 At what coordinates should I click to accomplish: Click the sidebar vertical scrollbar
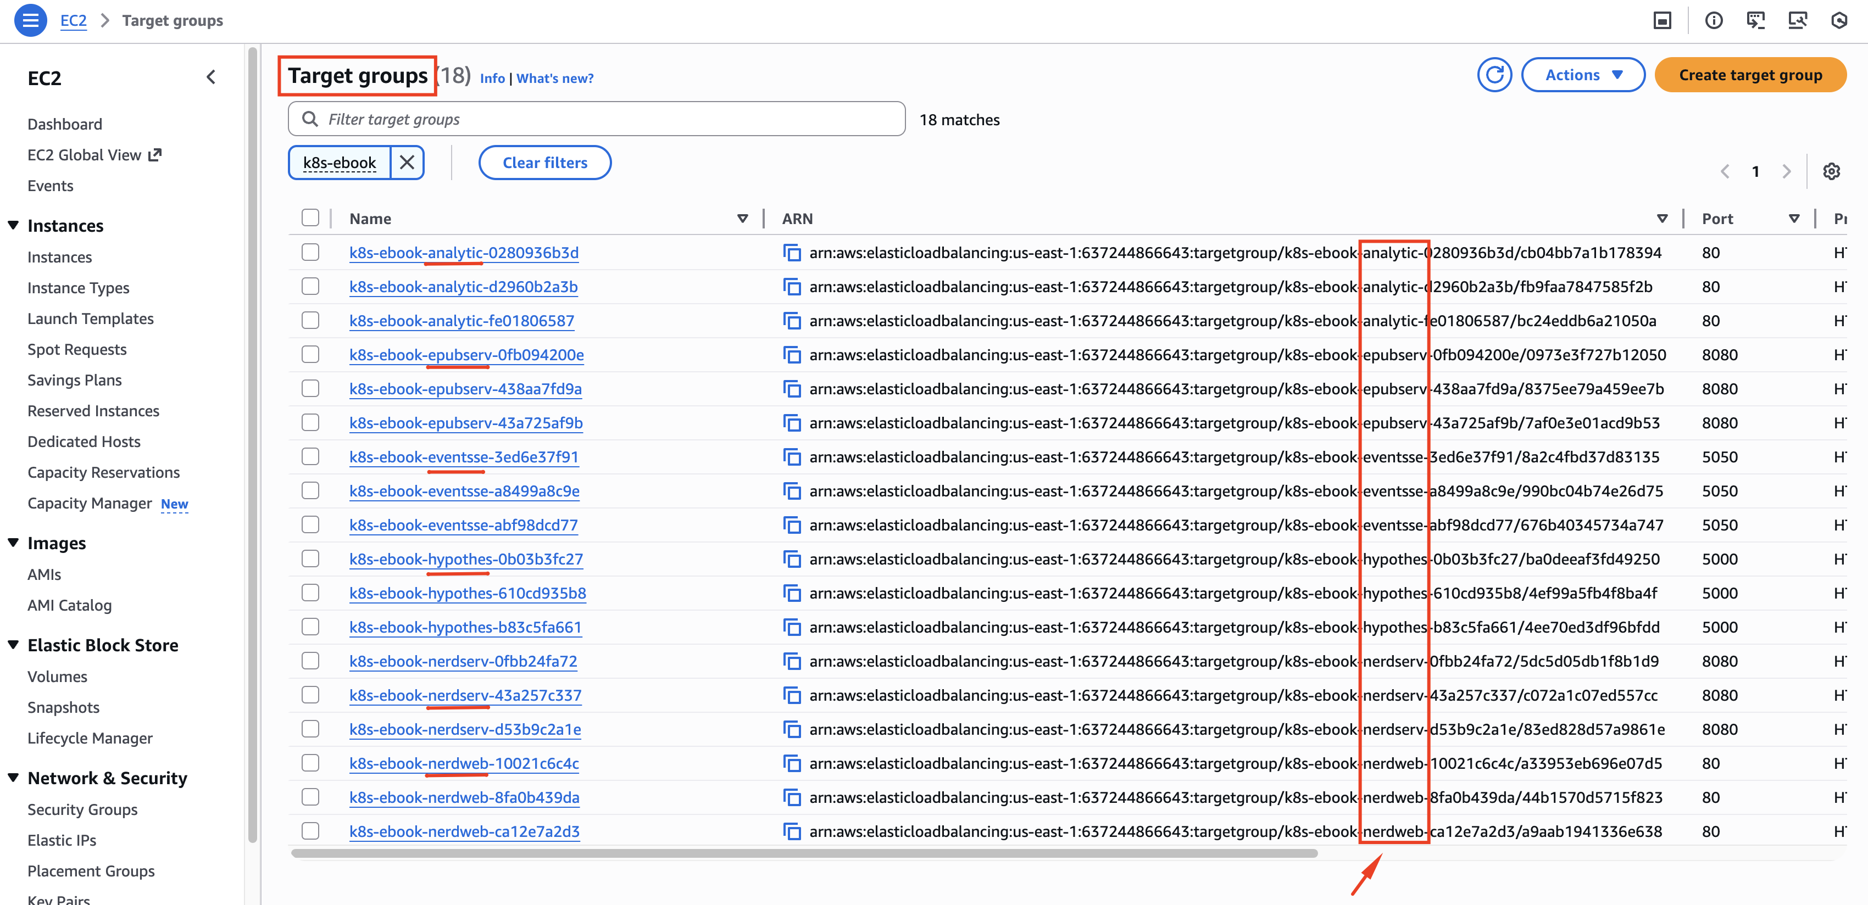252,445
